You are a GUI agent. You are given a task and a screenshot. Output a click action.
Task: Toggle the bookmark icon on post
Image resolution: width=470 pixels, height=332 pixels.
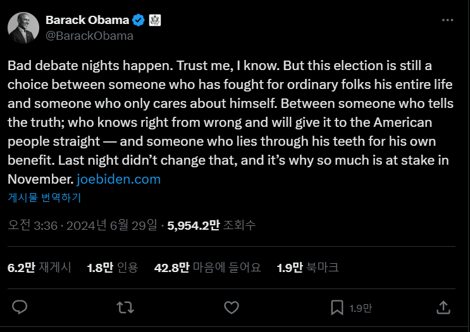coord(337,307)
